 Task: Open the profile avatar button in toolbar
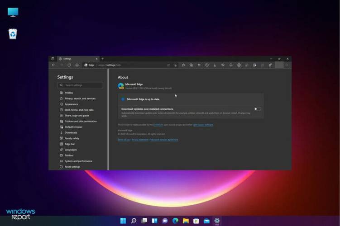(279, 65)
